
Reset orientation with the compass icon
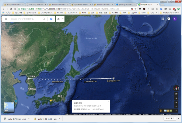[x=176, y=88]
